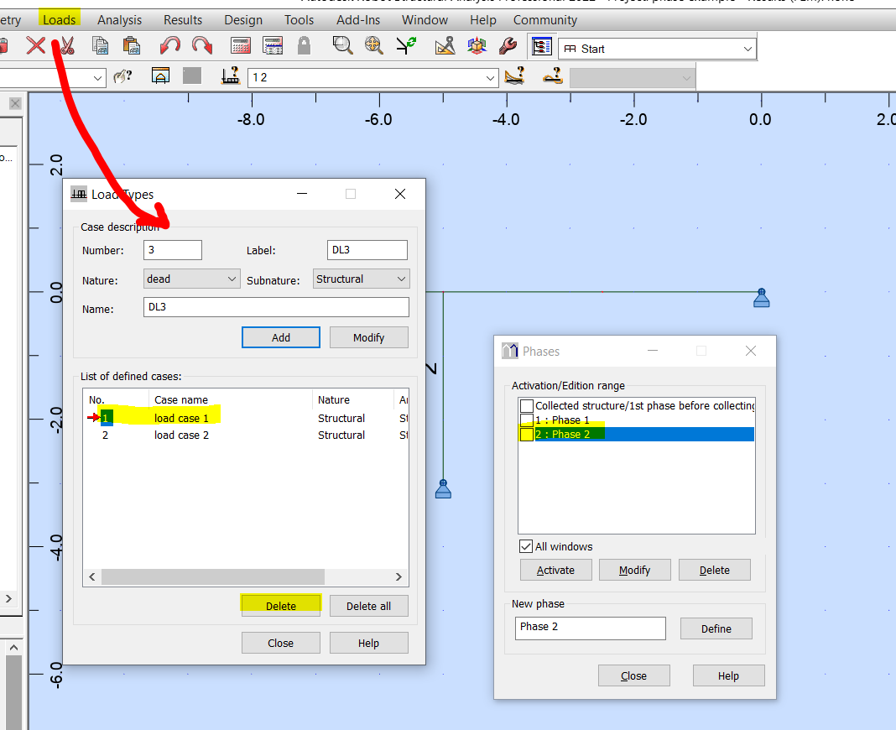Open the Analysis menu

(x=119, y=19)
